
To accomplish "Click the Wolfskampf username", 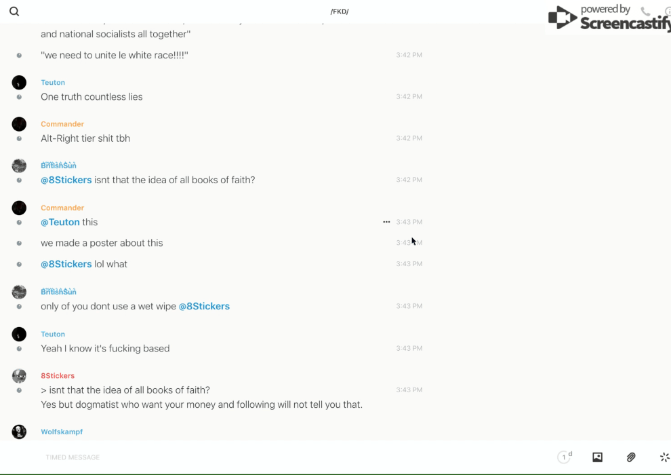I will point(62,432).
